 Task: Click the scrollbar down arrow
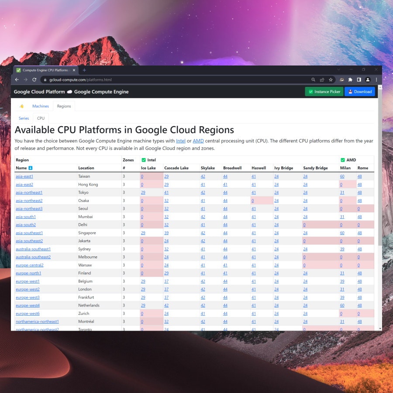(380, 328)
